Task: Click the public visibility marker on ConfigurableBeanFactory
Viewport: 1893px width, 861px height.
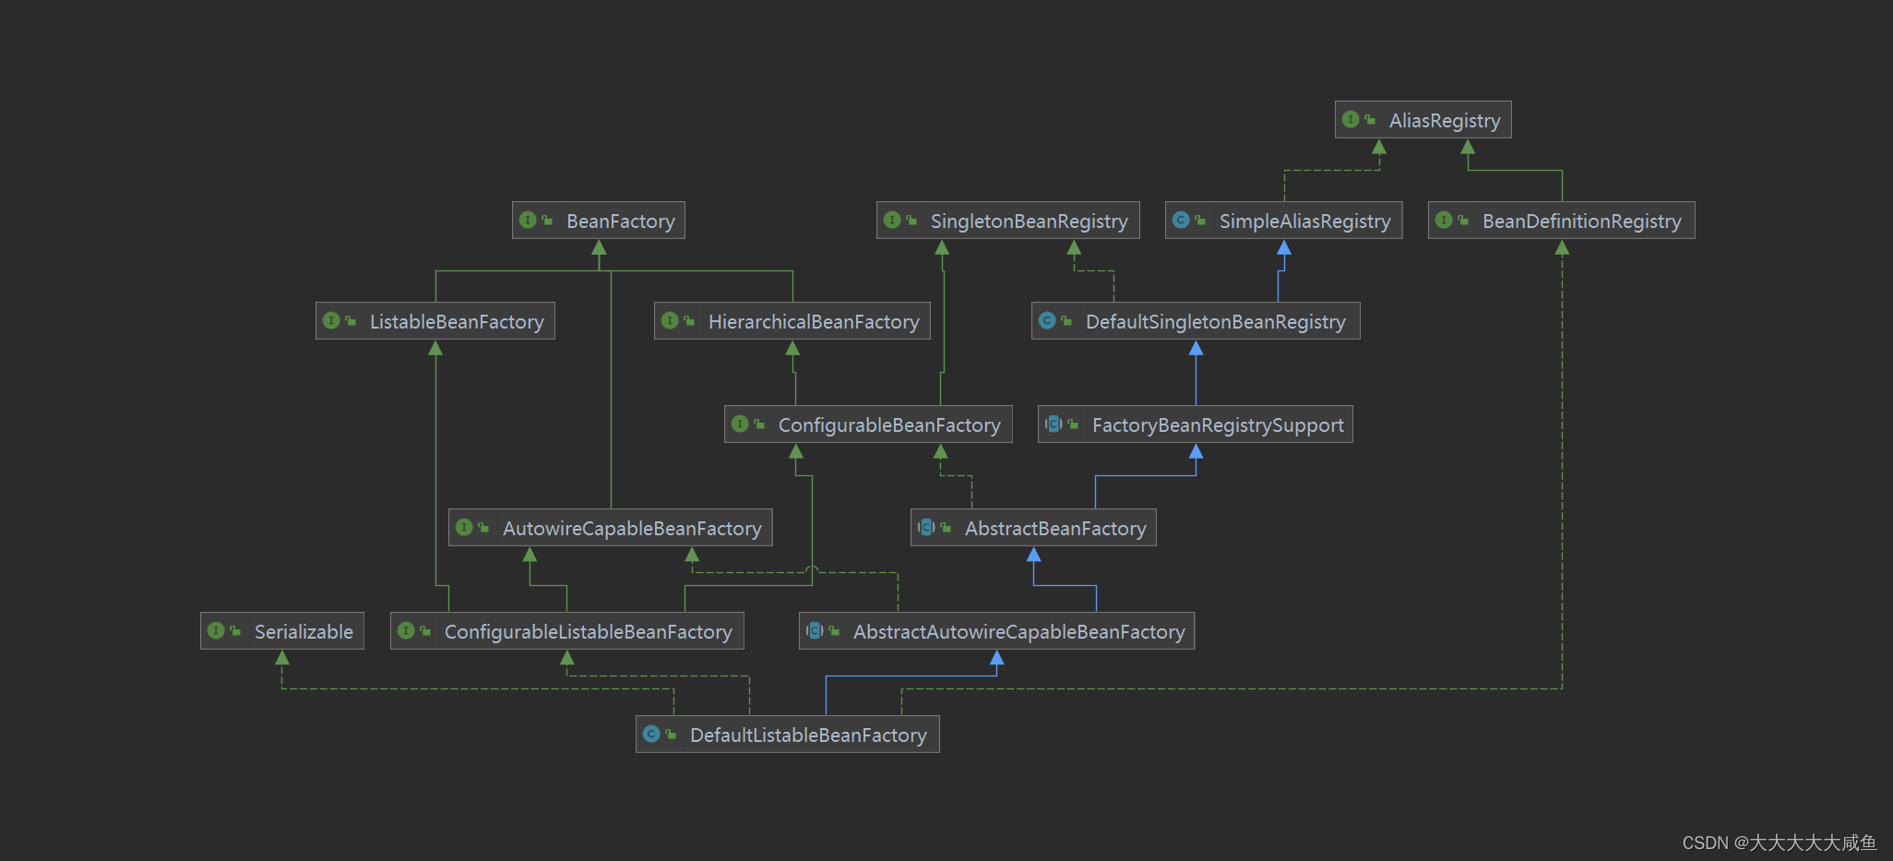Action: click(x=759, y=424)
